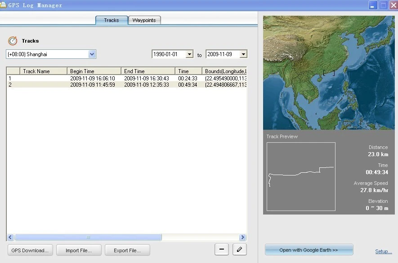398x263 pixels.
Task: Click the pencil edit track button
Action: pos(239,250)
